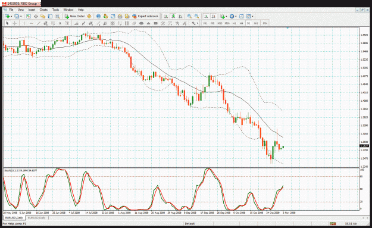This screenshot has width=372, height=228.
Task: Select the Gann Fan tool
Action: 105,23
